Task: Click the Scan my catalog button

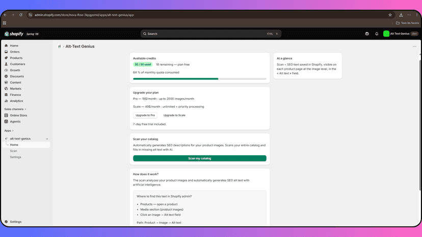Action: pos(199,158)
